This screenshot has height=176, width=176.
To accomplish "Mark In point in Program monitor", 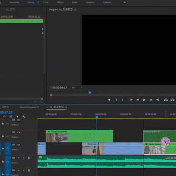I will click(x=116, y=100).
